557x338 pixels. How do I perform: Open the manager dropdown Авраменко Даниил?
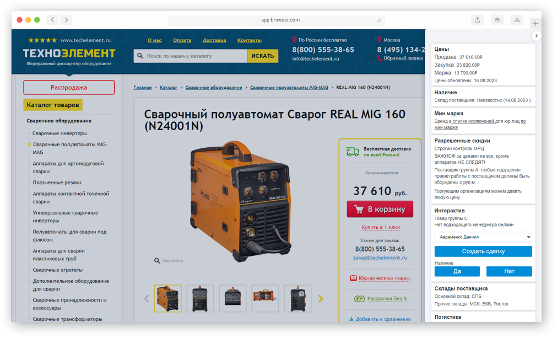pyautogui.click(x=483, y=237)
